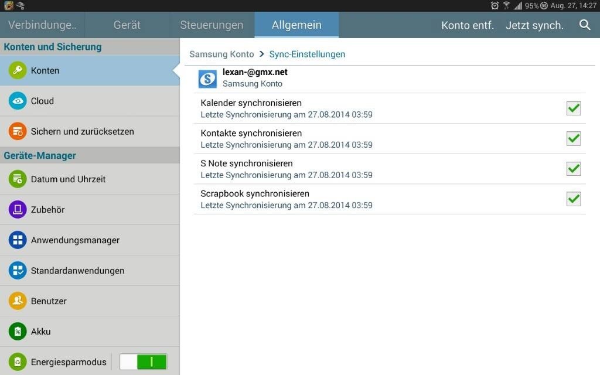The image size is (600, 375).
Task: Switch to the Steuerungen tab
Action: [212, 25]
